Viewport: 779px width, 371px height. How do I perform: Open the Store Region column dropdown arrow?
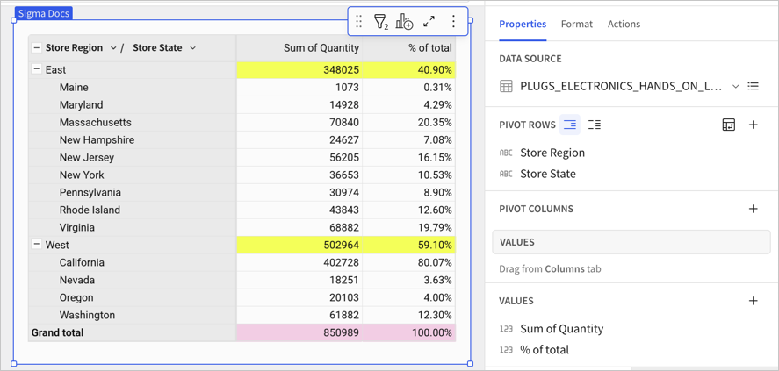pyautogui.click(x=112, y=48)
